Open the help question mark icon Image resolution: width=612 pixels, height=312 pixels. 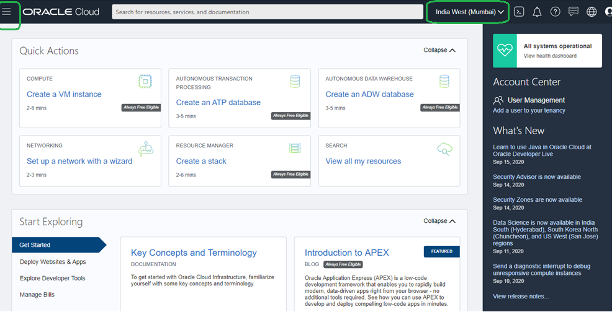point(555,12)
